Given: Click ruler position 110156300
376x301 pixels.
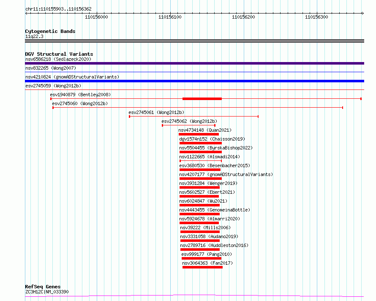Looking at the screenshot, I should click(316, 17).
